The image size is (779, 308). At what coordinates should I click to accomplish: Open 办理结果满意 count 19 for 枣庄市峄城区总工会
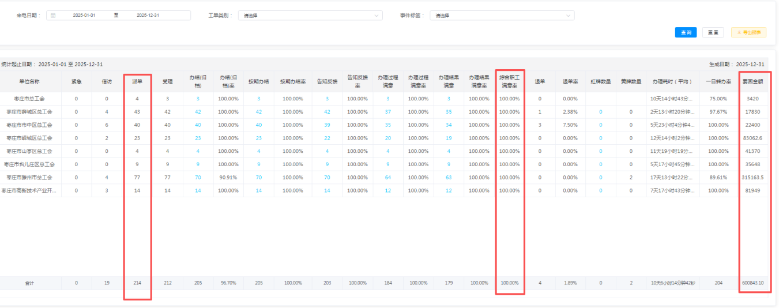(448, 138)
